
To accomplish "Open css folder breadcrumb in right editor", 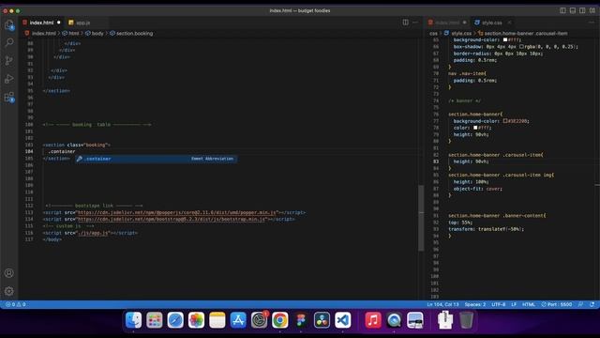I will [433, 34].
